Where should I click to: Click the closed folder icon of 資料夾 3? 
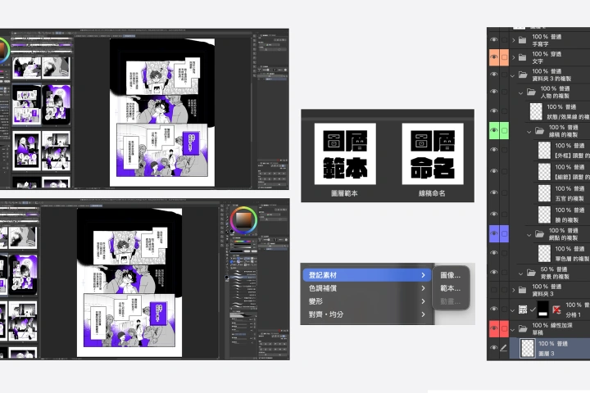click(x=522, y=290)
